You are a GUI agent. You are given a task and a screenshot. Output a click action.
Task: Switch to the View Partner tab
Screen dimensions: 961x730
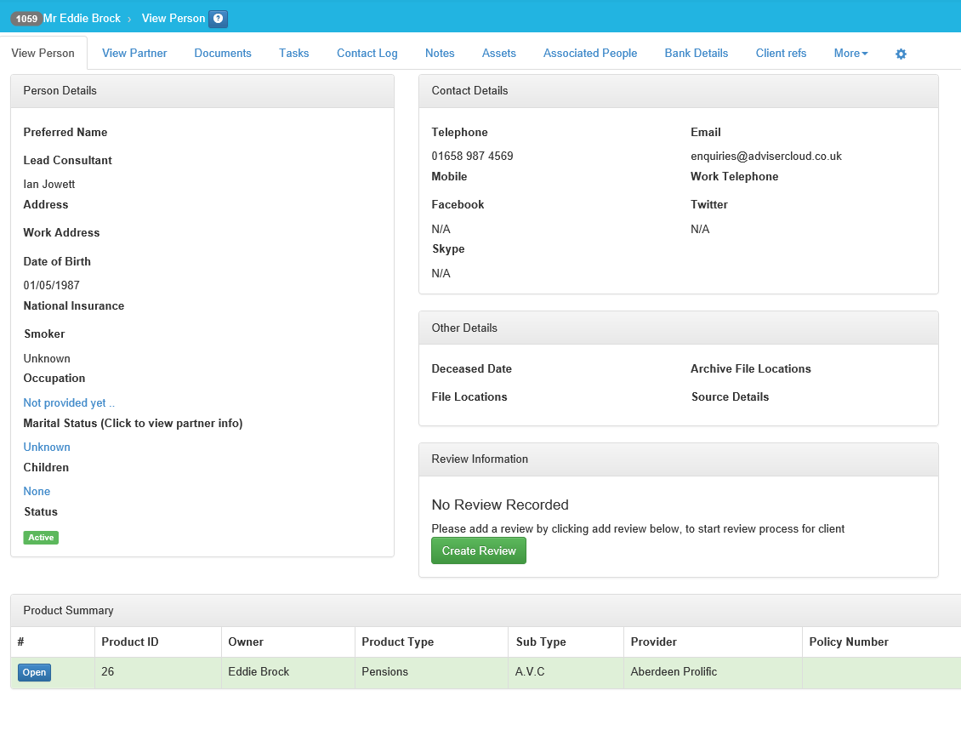(134, 53)
